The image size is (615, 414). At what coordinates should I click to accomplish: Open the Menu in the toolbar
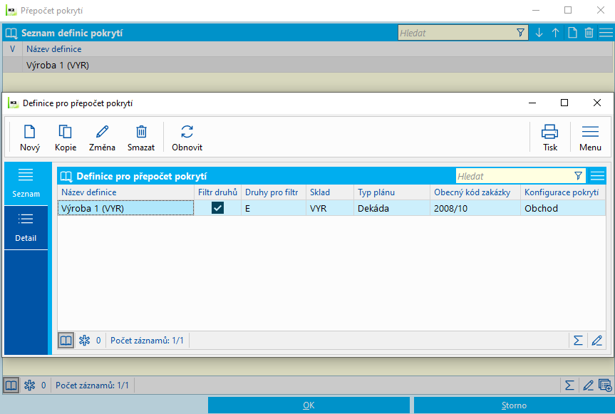590,138
